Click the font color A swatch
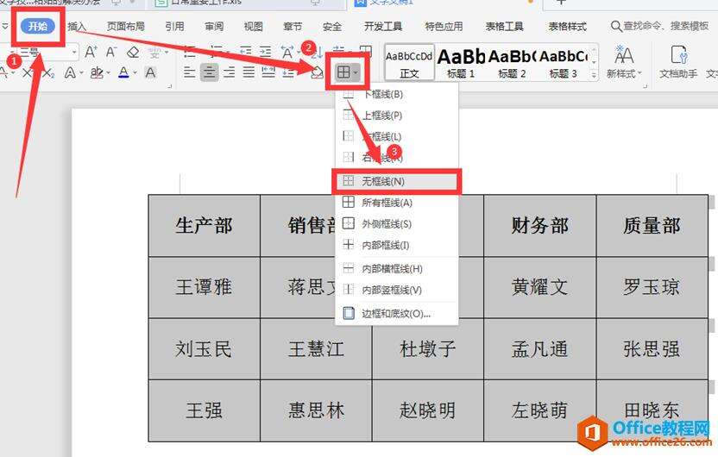Screen dimensions: 718x457 click(x=123, y=72)
